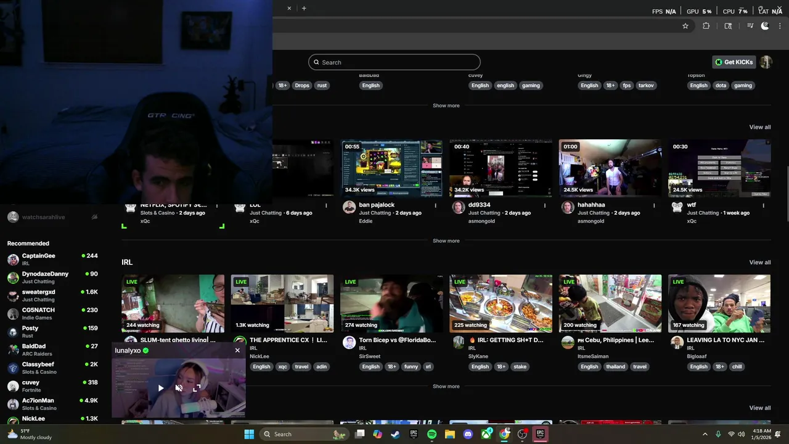Expand top category with Show more

[446, 105]
